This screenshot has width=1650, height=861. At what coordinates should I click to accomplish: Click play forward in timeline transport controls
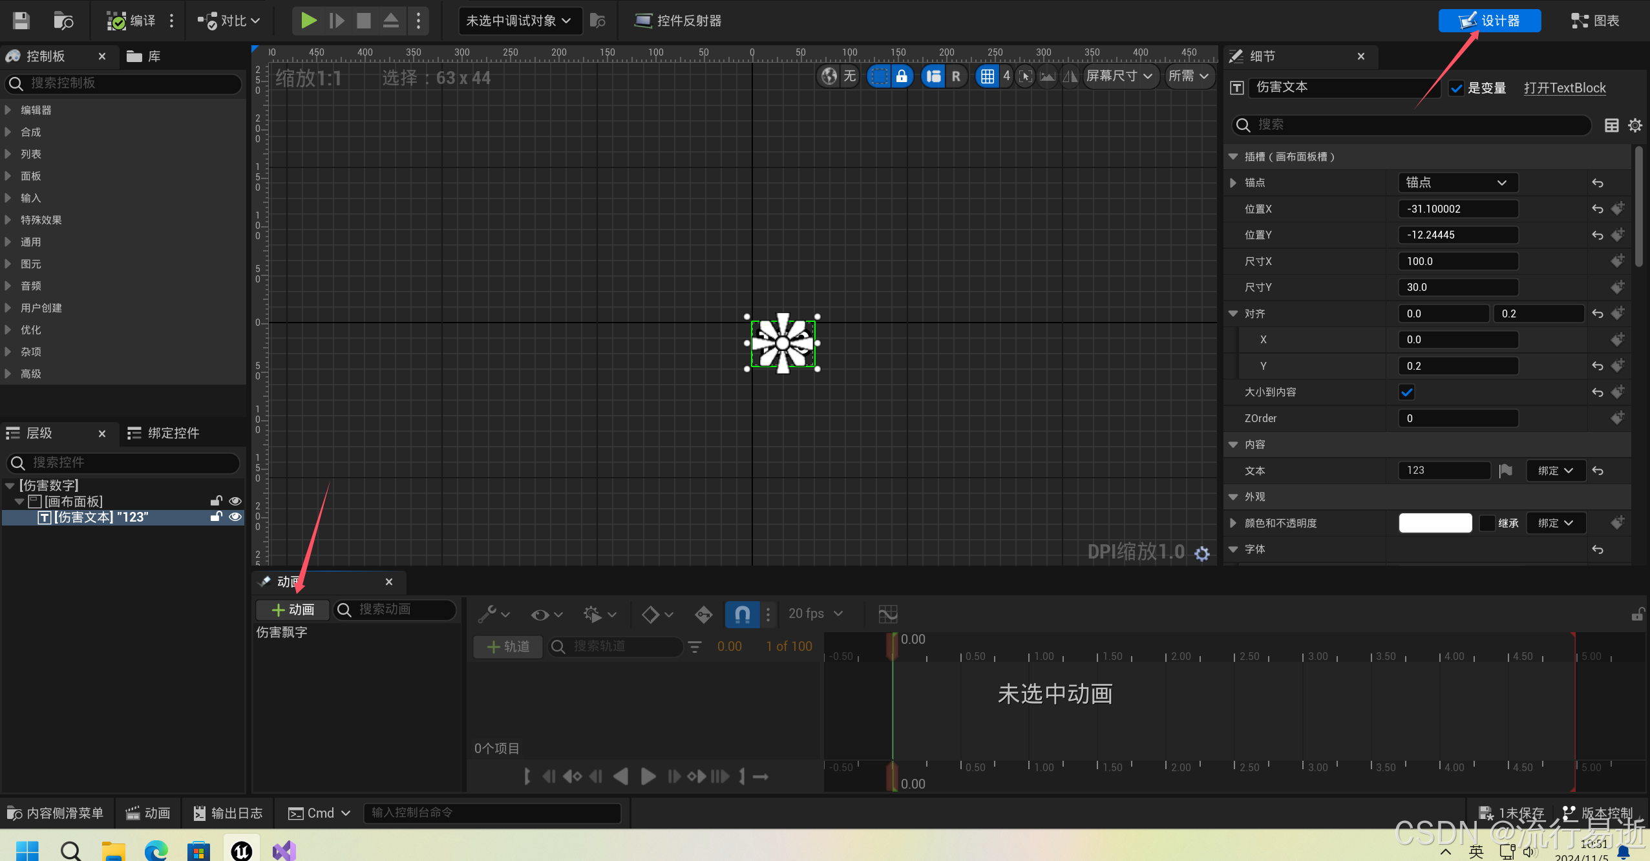coord(648,776)
